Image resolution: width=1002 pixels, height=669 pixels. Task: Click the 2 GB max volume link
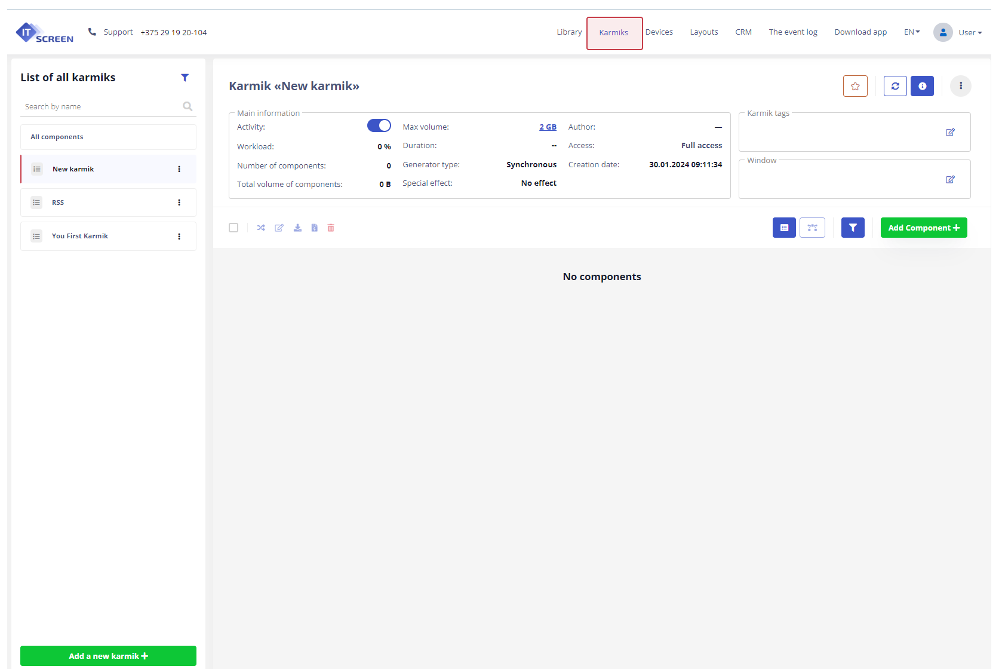coord(548,127)
